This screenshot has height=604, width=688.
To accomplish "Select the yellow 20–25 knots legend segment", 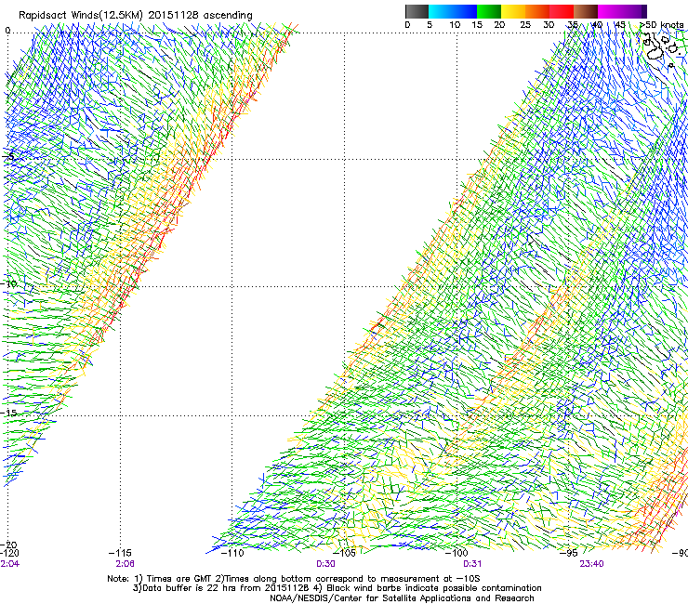I will point(513,11).
